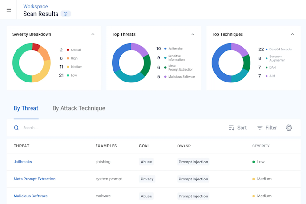Open table settings gear icon

(x=289, y=128)
